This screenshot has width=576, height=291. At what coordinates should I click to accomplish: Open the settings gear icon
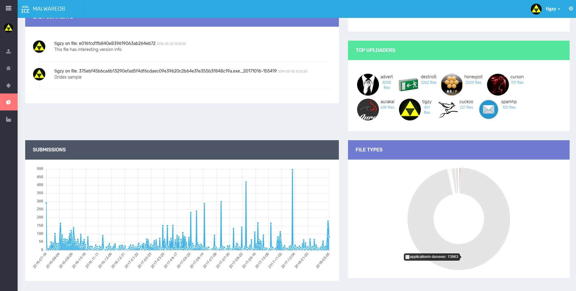coord(571,9)
